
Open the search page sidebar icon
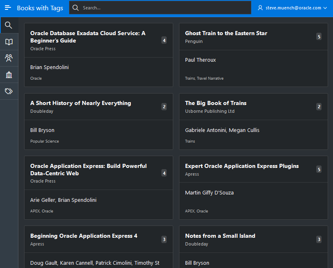[x=9, y=25]
